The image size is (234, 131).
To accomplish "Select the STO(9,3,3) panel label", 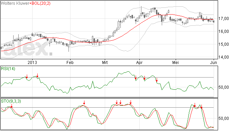I will 11,101.
